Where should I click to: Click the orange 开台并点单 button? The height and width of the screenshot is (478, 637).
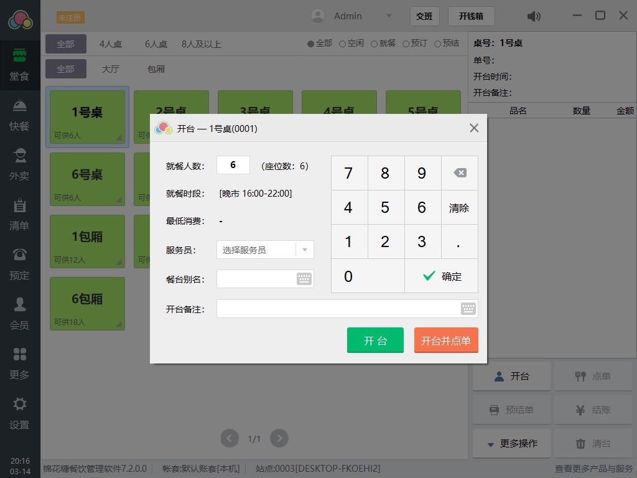click(446, 340)
